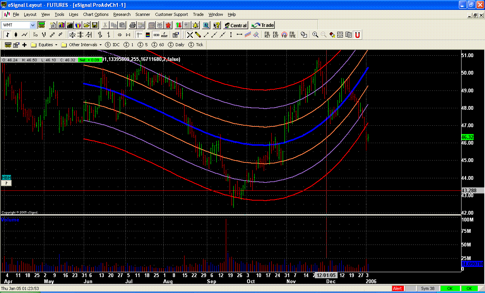Select the Zoom In magnifier tool
485x293 pixels.
pos(315,34)
